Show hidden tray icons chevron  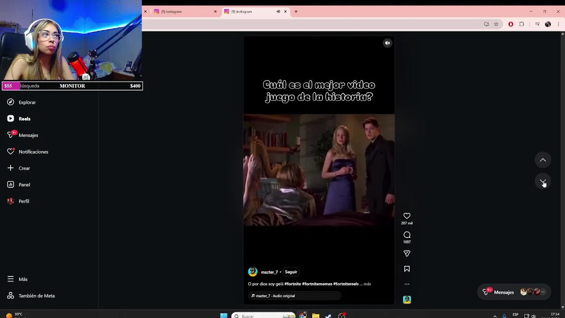[x=495, y=316]
